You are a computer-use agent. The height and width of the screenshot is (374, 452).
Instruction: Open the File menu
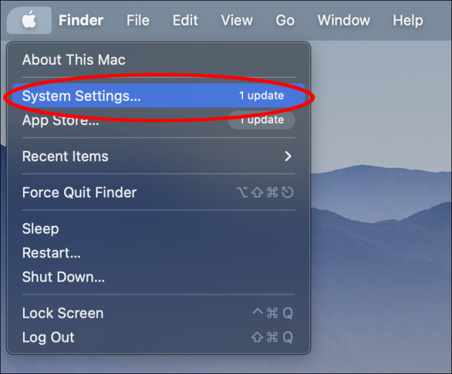click(x=138, y=20)
